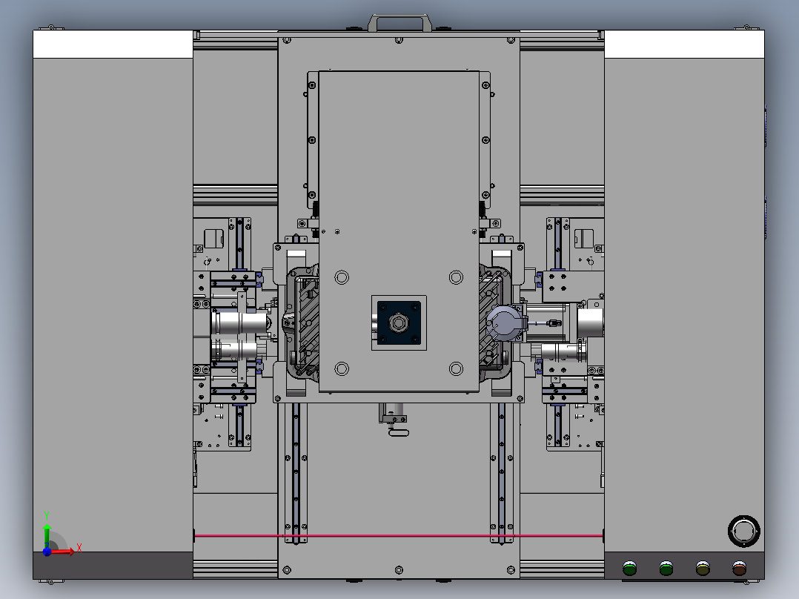
Task: Pick the round gray disc part right of fixture
Action: tap(505, 324)
